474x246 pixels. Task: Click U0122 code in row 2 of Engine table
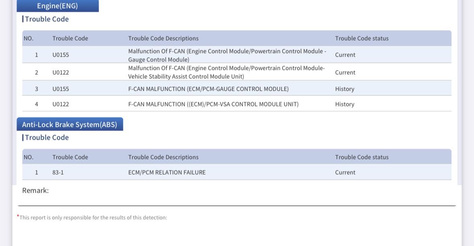[x=61, y=73]
